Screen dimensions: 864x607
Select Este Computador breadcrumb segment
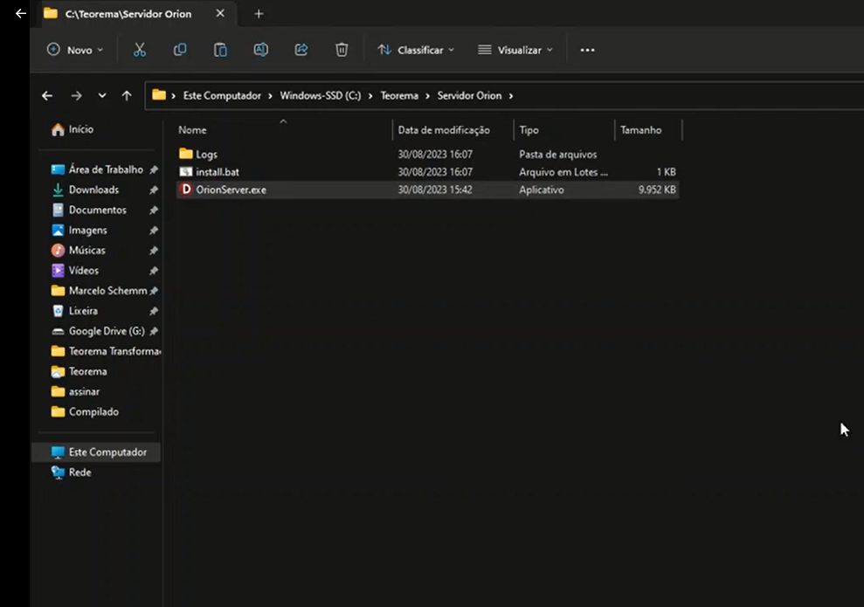click(222, 96)
